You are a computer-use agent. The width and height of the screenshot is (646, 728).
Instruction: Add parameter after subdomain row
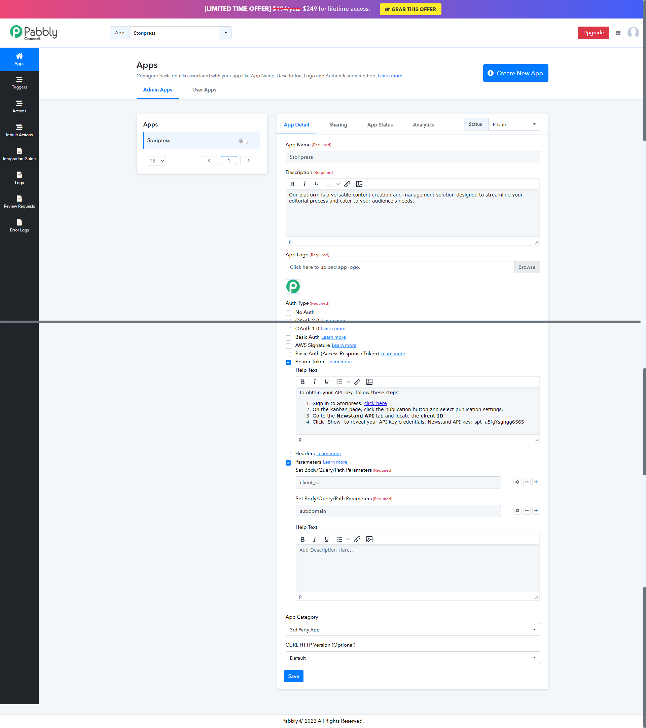(x=536, y=511)
